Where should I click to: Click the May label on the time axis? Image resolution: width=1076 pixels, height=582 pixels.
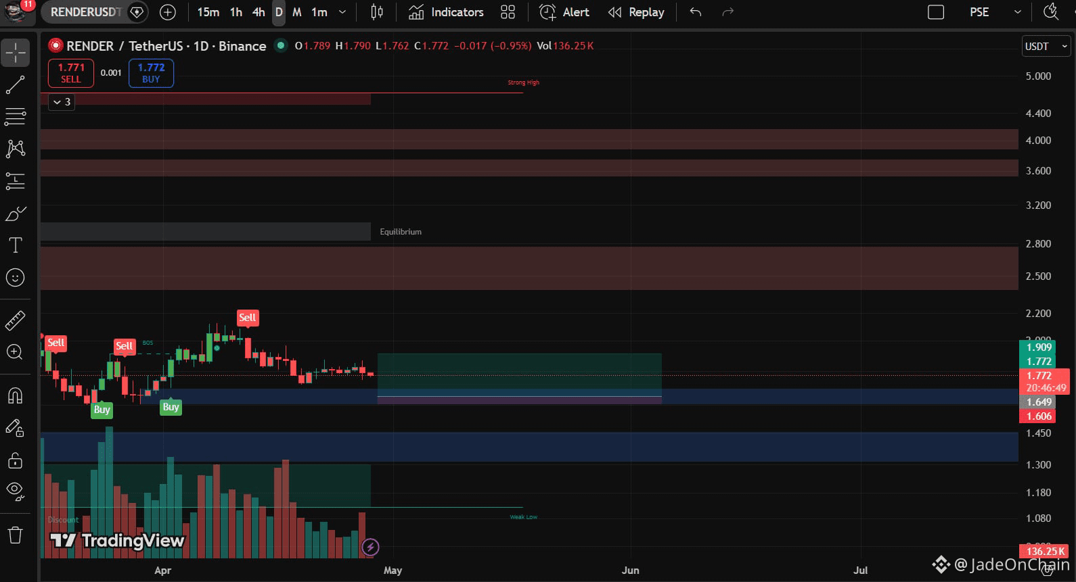pyautogui.click(x=393, y=571)
